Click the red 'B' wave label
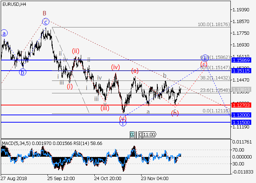 pos(44,13)
